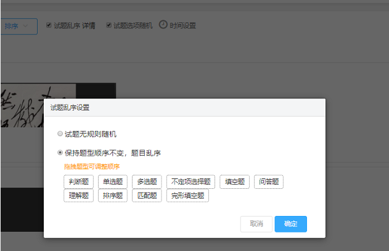Click the 时间设置 text label
This screenshot has width=389, height=251.
click(x=182, y=26)
